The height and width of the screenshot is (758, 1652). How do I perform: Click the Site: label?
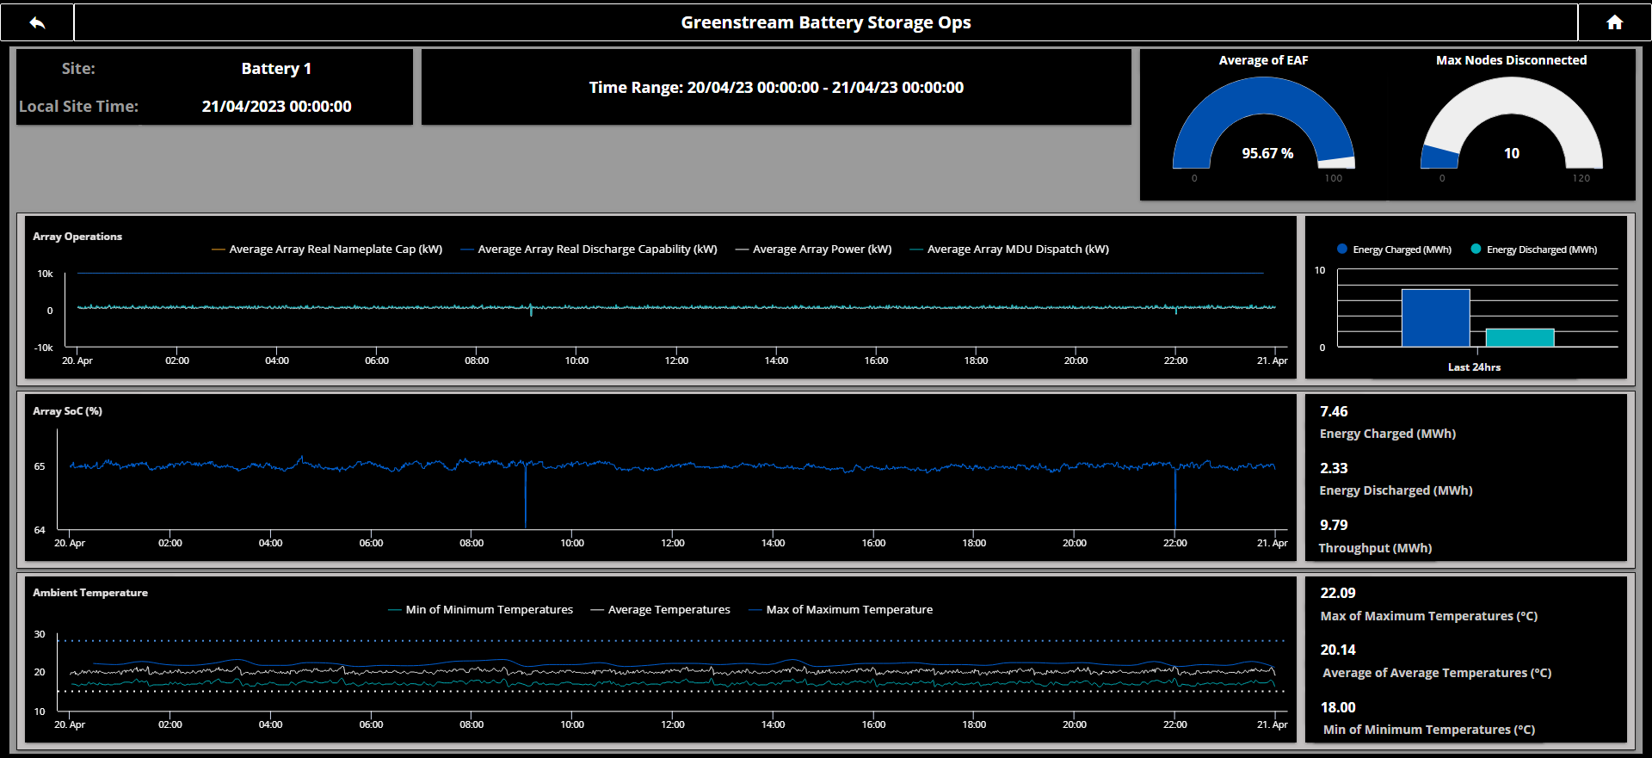click(x=78, y=69)
